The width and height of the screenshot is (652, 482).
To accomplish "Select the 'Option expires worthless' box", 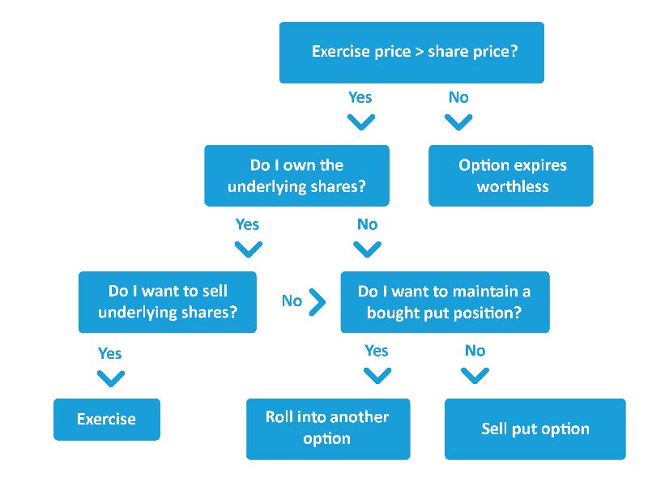I will [x=511, y=176].
